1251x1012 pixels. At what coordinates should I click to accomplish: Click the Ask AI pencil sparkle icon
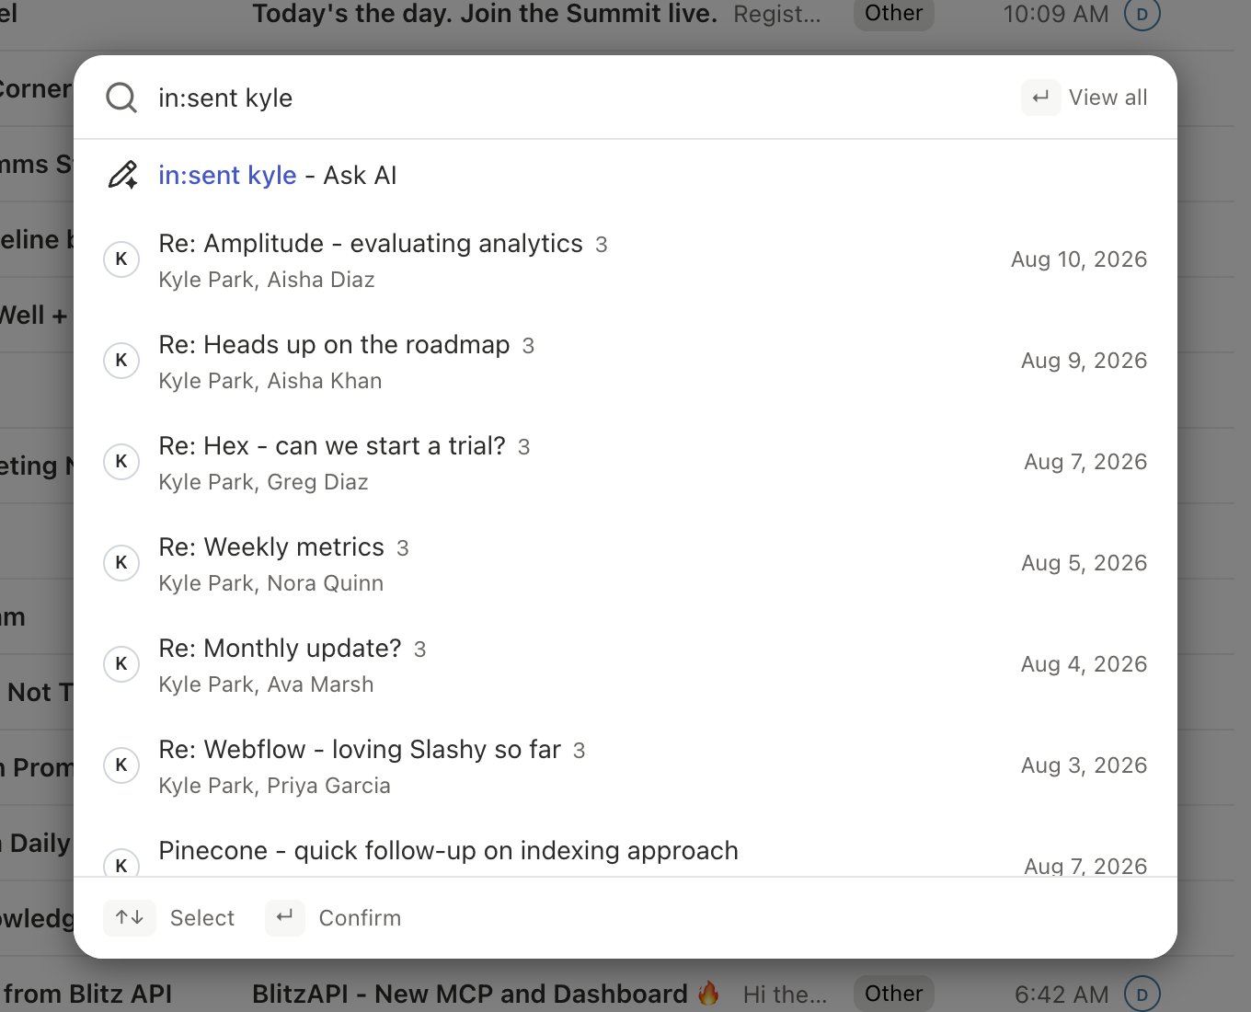pyautogui.click(x=122, y=175)
